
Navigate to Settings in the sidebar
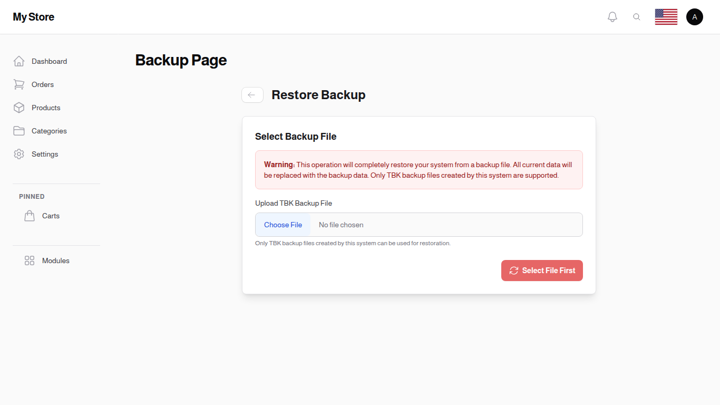(x=44, y=154)
